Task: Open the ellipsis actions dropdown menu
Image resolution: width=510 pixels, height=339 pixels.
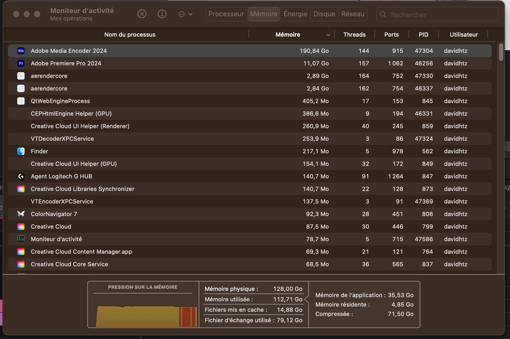Action: pyautogui.click(x=185, y=14)
